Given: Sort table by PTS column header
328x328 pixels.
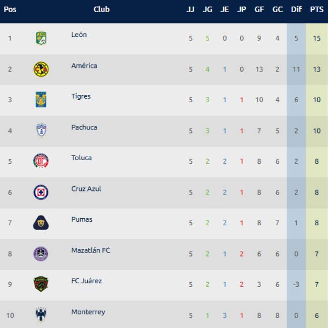Looking at the screenshot, I should (316, 10).
